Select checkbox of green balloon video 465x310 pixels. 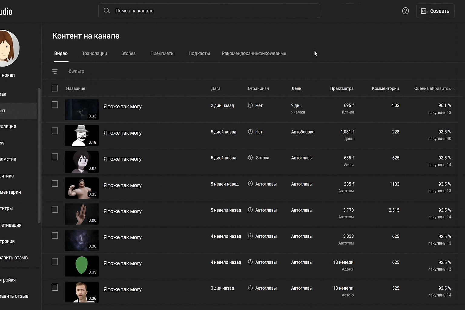[x=55, y=262]
